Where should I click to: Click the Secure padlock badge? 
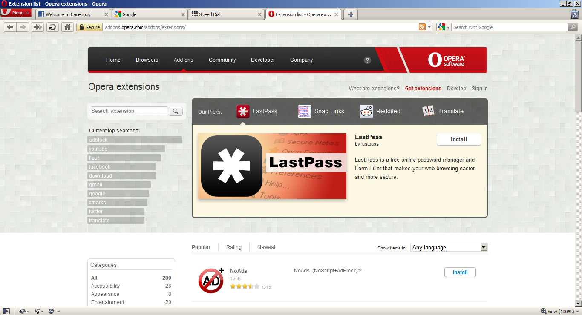[x=89, y=27]
